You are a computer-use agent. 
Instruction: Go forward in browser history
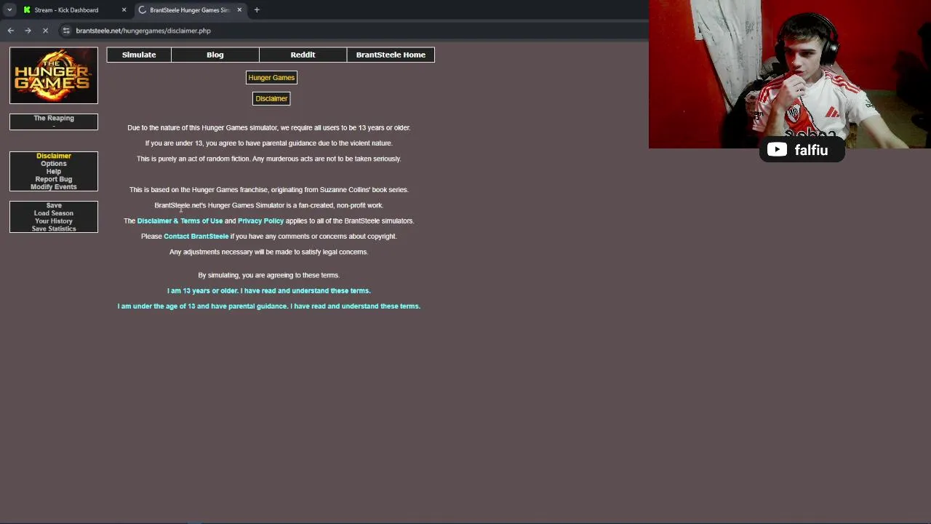point(28,31)
